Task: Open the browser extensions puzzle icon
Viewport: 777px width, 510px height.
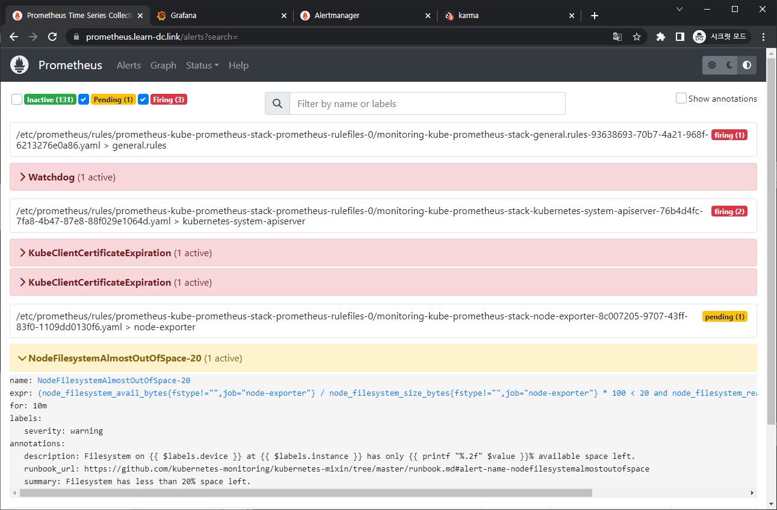Action: [x=660, y=37]
